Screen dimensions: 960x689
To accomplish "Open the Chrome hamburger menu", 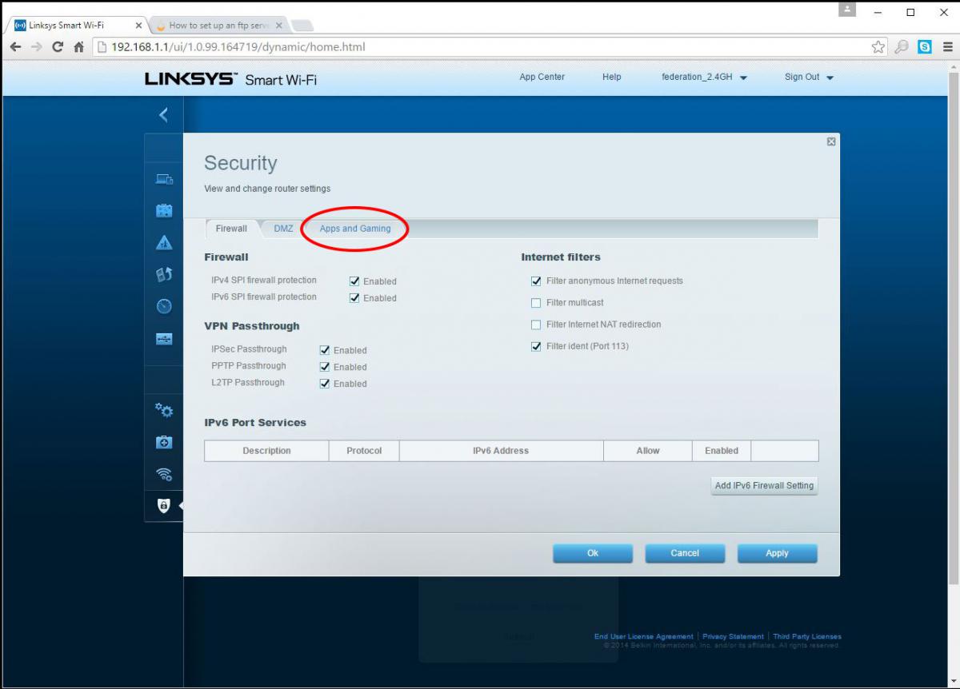I will (x=947, y=47).
